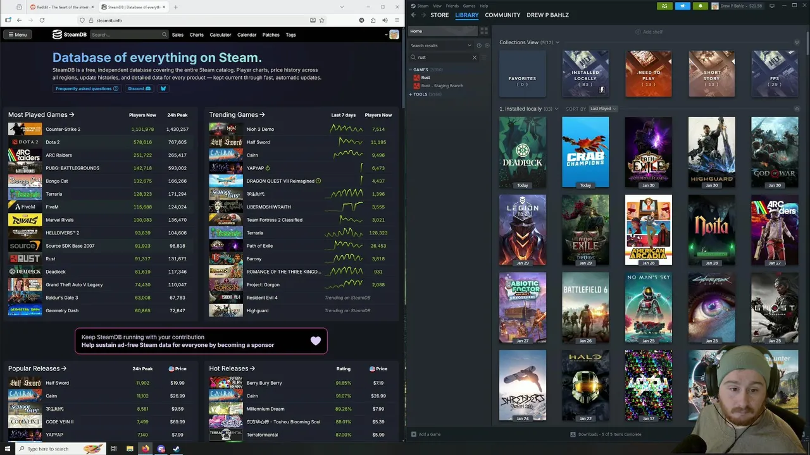Open advanced filters icon beside library search
The width and height of the screenshot is (810, 455).
click(485, 58)
